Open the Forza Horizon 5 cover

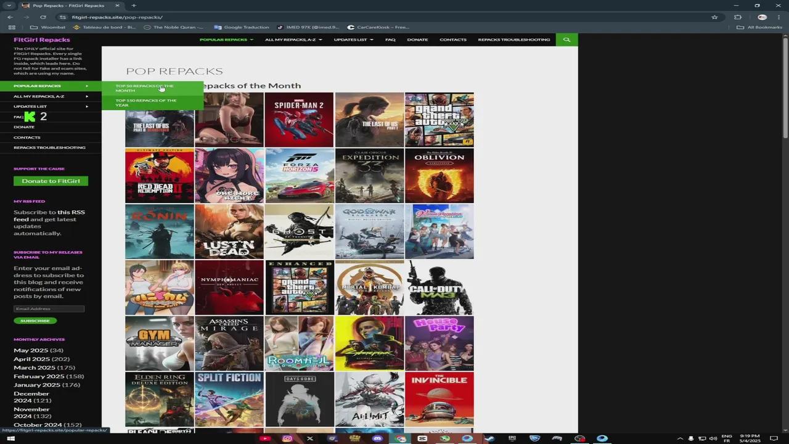click(x=299, y=176)
